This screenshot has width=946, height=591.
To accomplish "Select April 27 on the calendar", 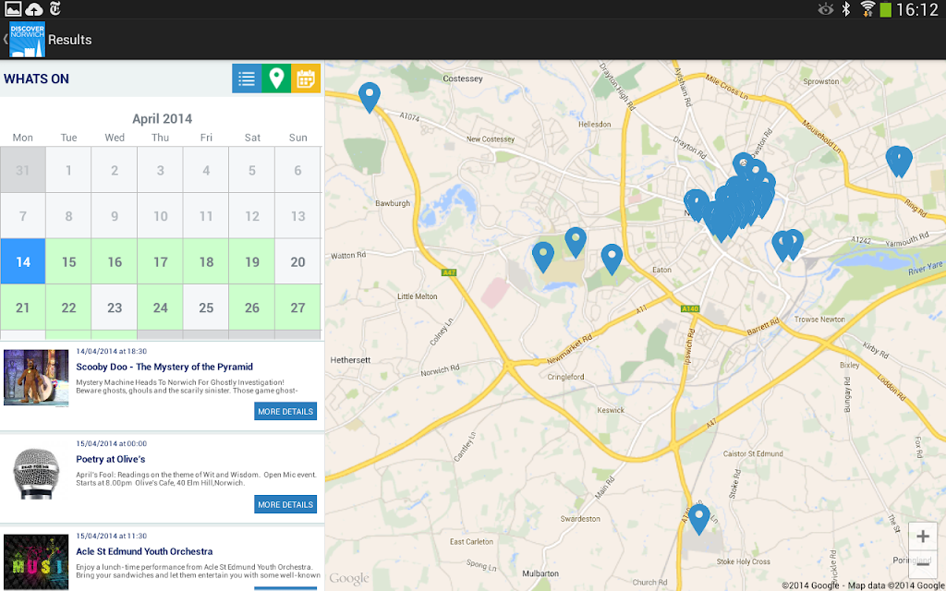I will [298, 308].
